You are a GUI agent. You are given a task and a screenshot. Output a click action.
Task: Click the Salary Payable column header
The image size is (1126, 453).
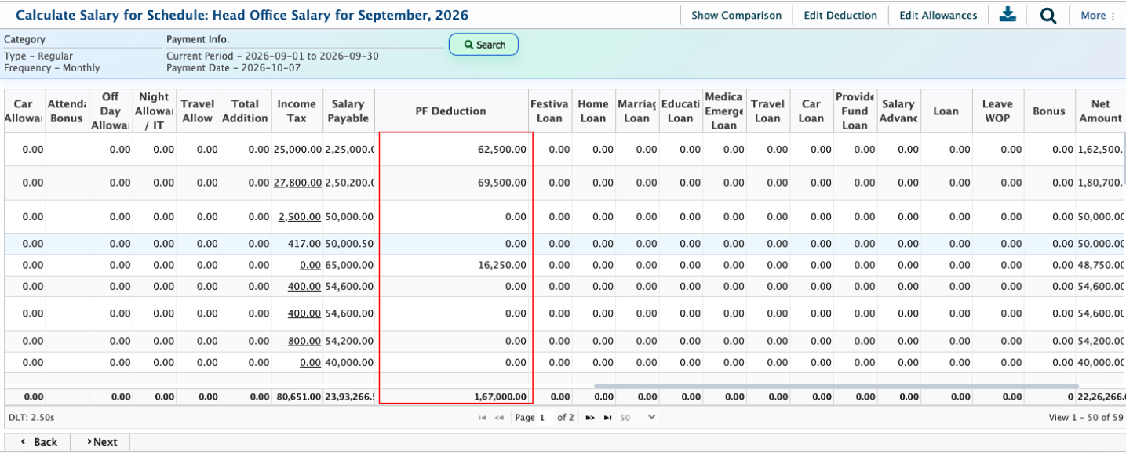348,111
